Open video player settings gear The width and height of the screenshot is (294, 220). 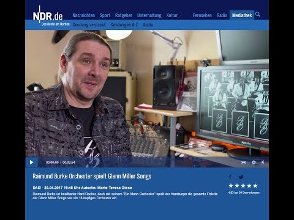pyautogui.click(x=254, y=163)
